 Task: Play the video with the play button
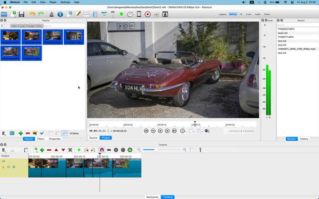point(161,131)
